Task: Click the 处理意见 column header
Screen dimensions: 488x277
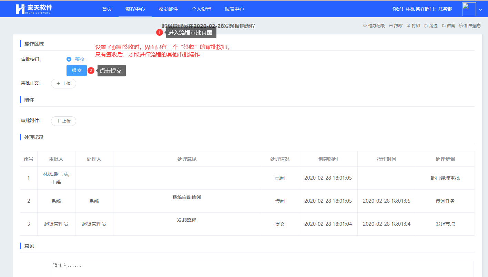Action: [x=187, y=159]
